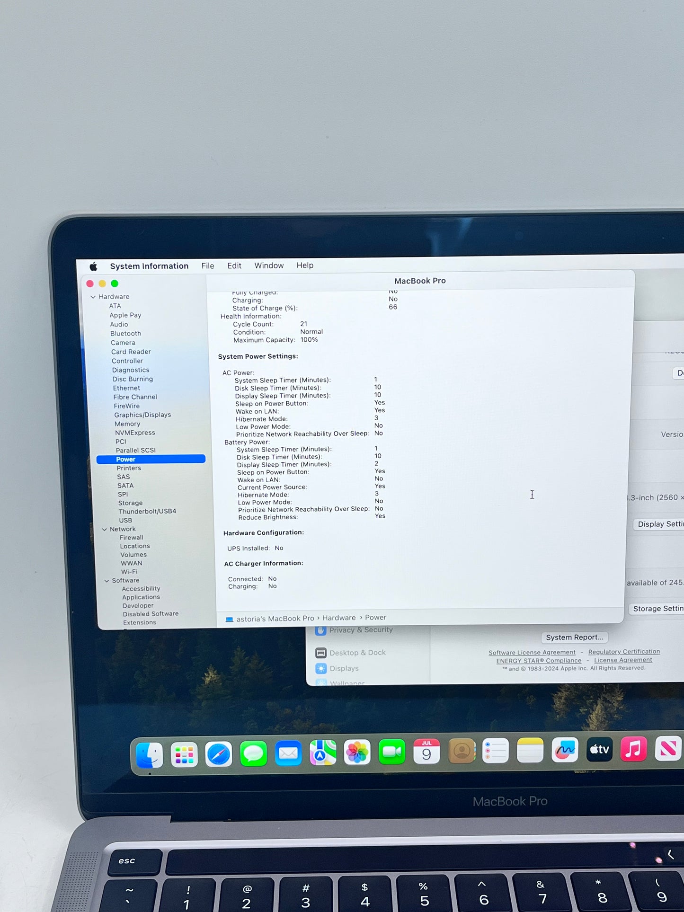Select Memory in the sidebar
Screen dimensions: 684x912
(127, 424)
